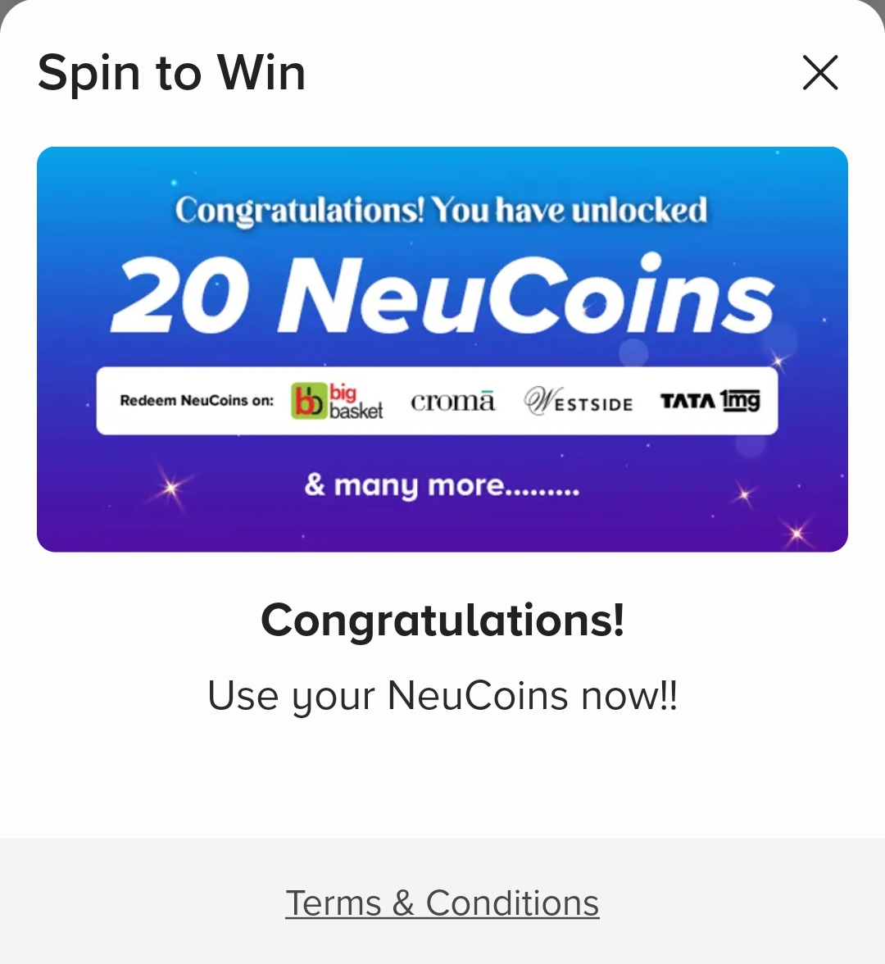Tap the Westside logo
Screen dimensions: 885x964
(579, 402)
